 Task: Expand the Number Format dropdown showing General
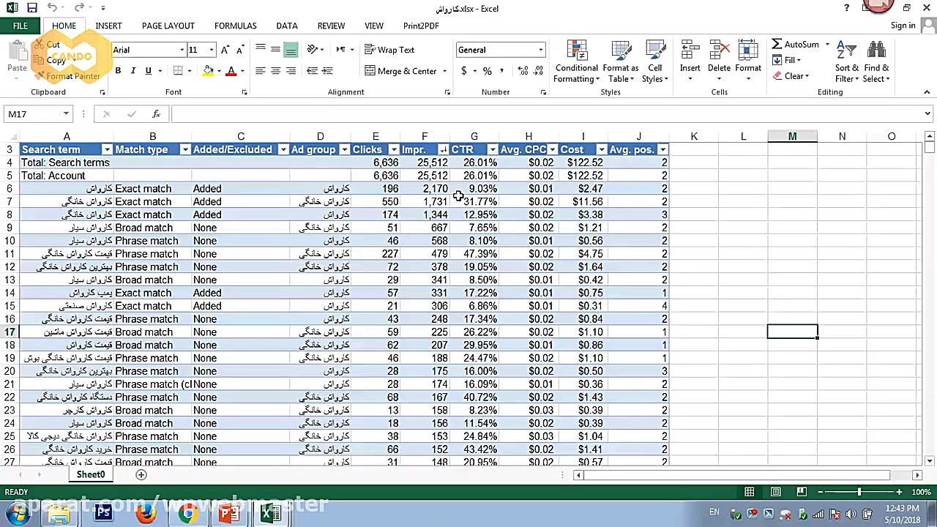click(541, 50)
